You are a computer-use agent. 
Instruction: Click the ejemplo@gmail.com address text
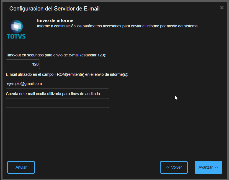pos(24,84)
